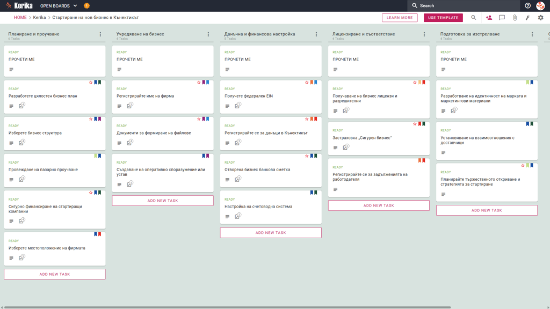Add new task in Подготовка за изстрелване column
The image size is (550, 309).
pyautogui.click(x=487, y=210)
